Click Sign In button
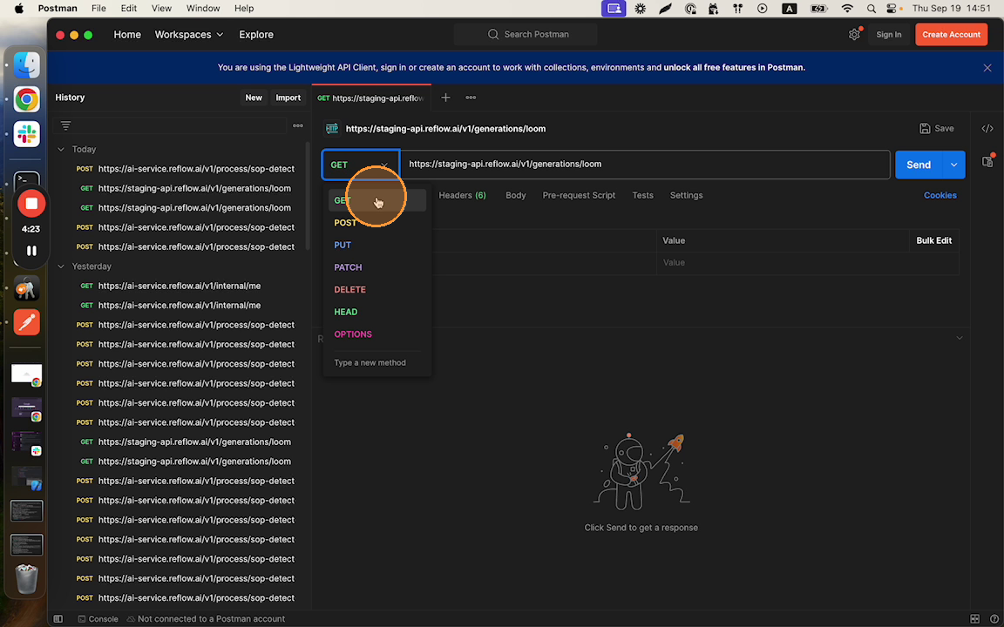Screen dimensions: 1004x627 click(889, 35)
